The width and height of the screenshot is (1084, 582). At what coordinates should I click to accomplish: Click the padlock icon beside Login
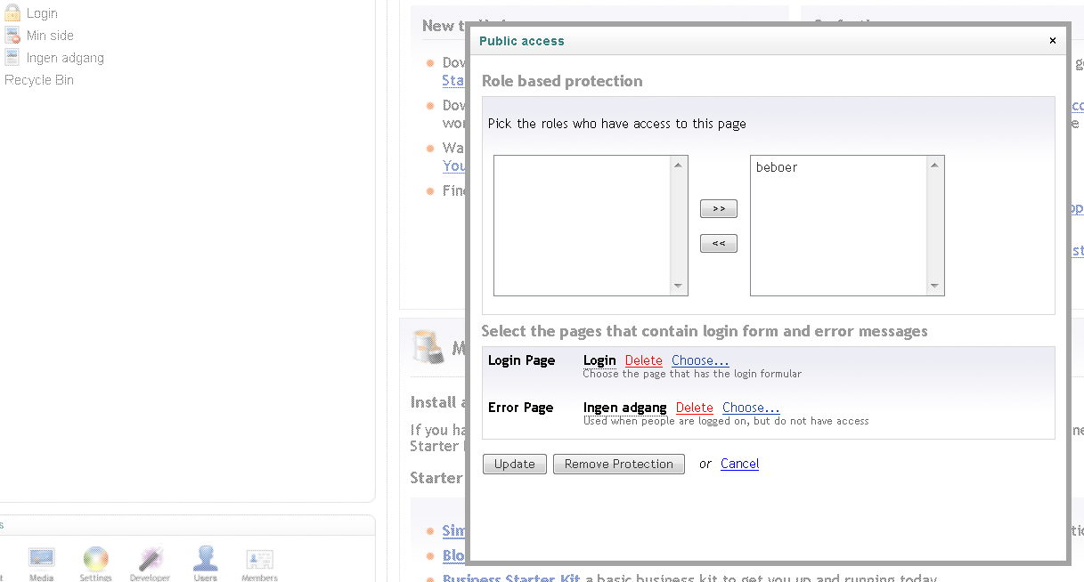[x=12, y=12]
